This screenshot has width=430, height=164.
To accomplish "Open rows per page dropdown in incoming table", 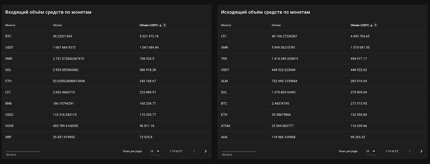I will (x=155, y=151).
